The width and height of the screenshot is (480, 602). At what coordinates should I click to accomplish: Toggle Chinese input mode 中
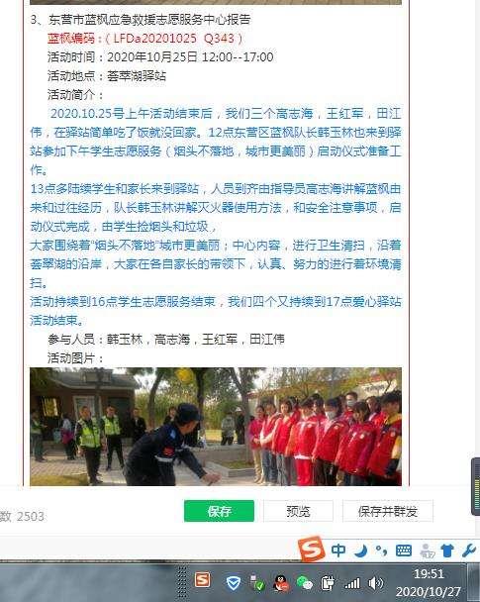(x=338, y=551)
